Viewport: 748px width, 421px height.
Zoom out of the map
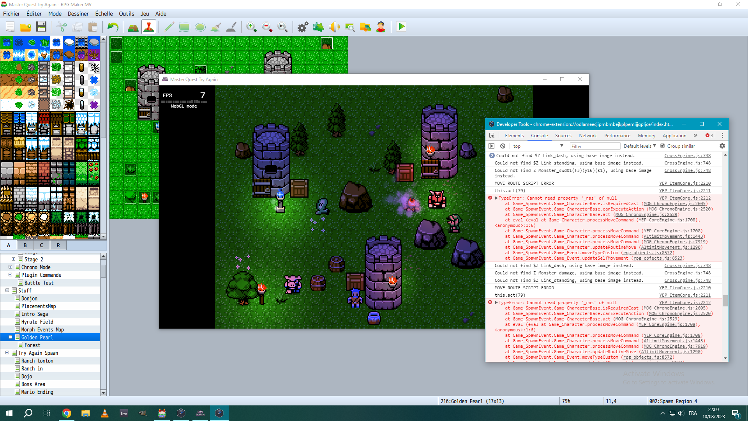tap(267, 27)
